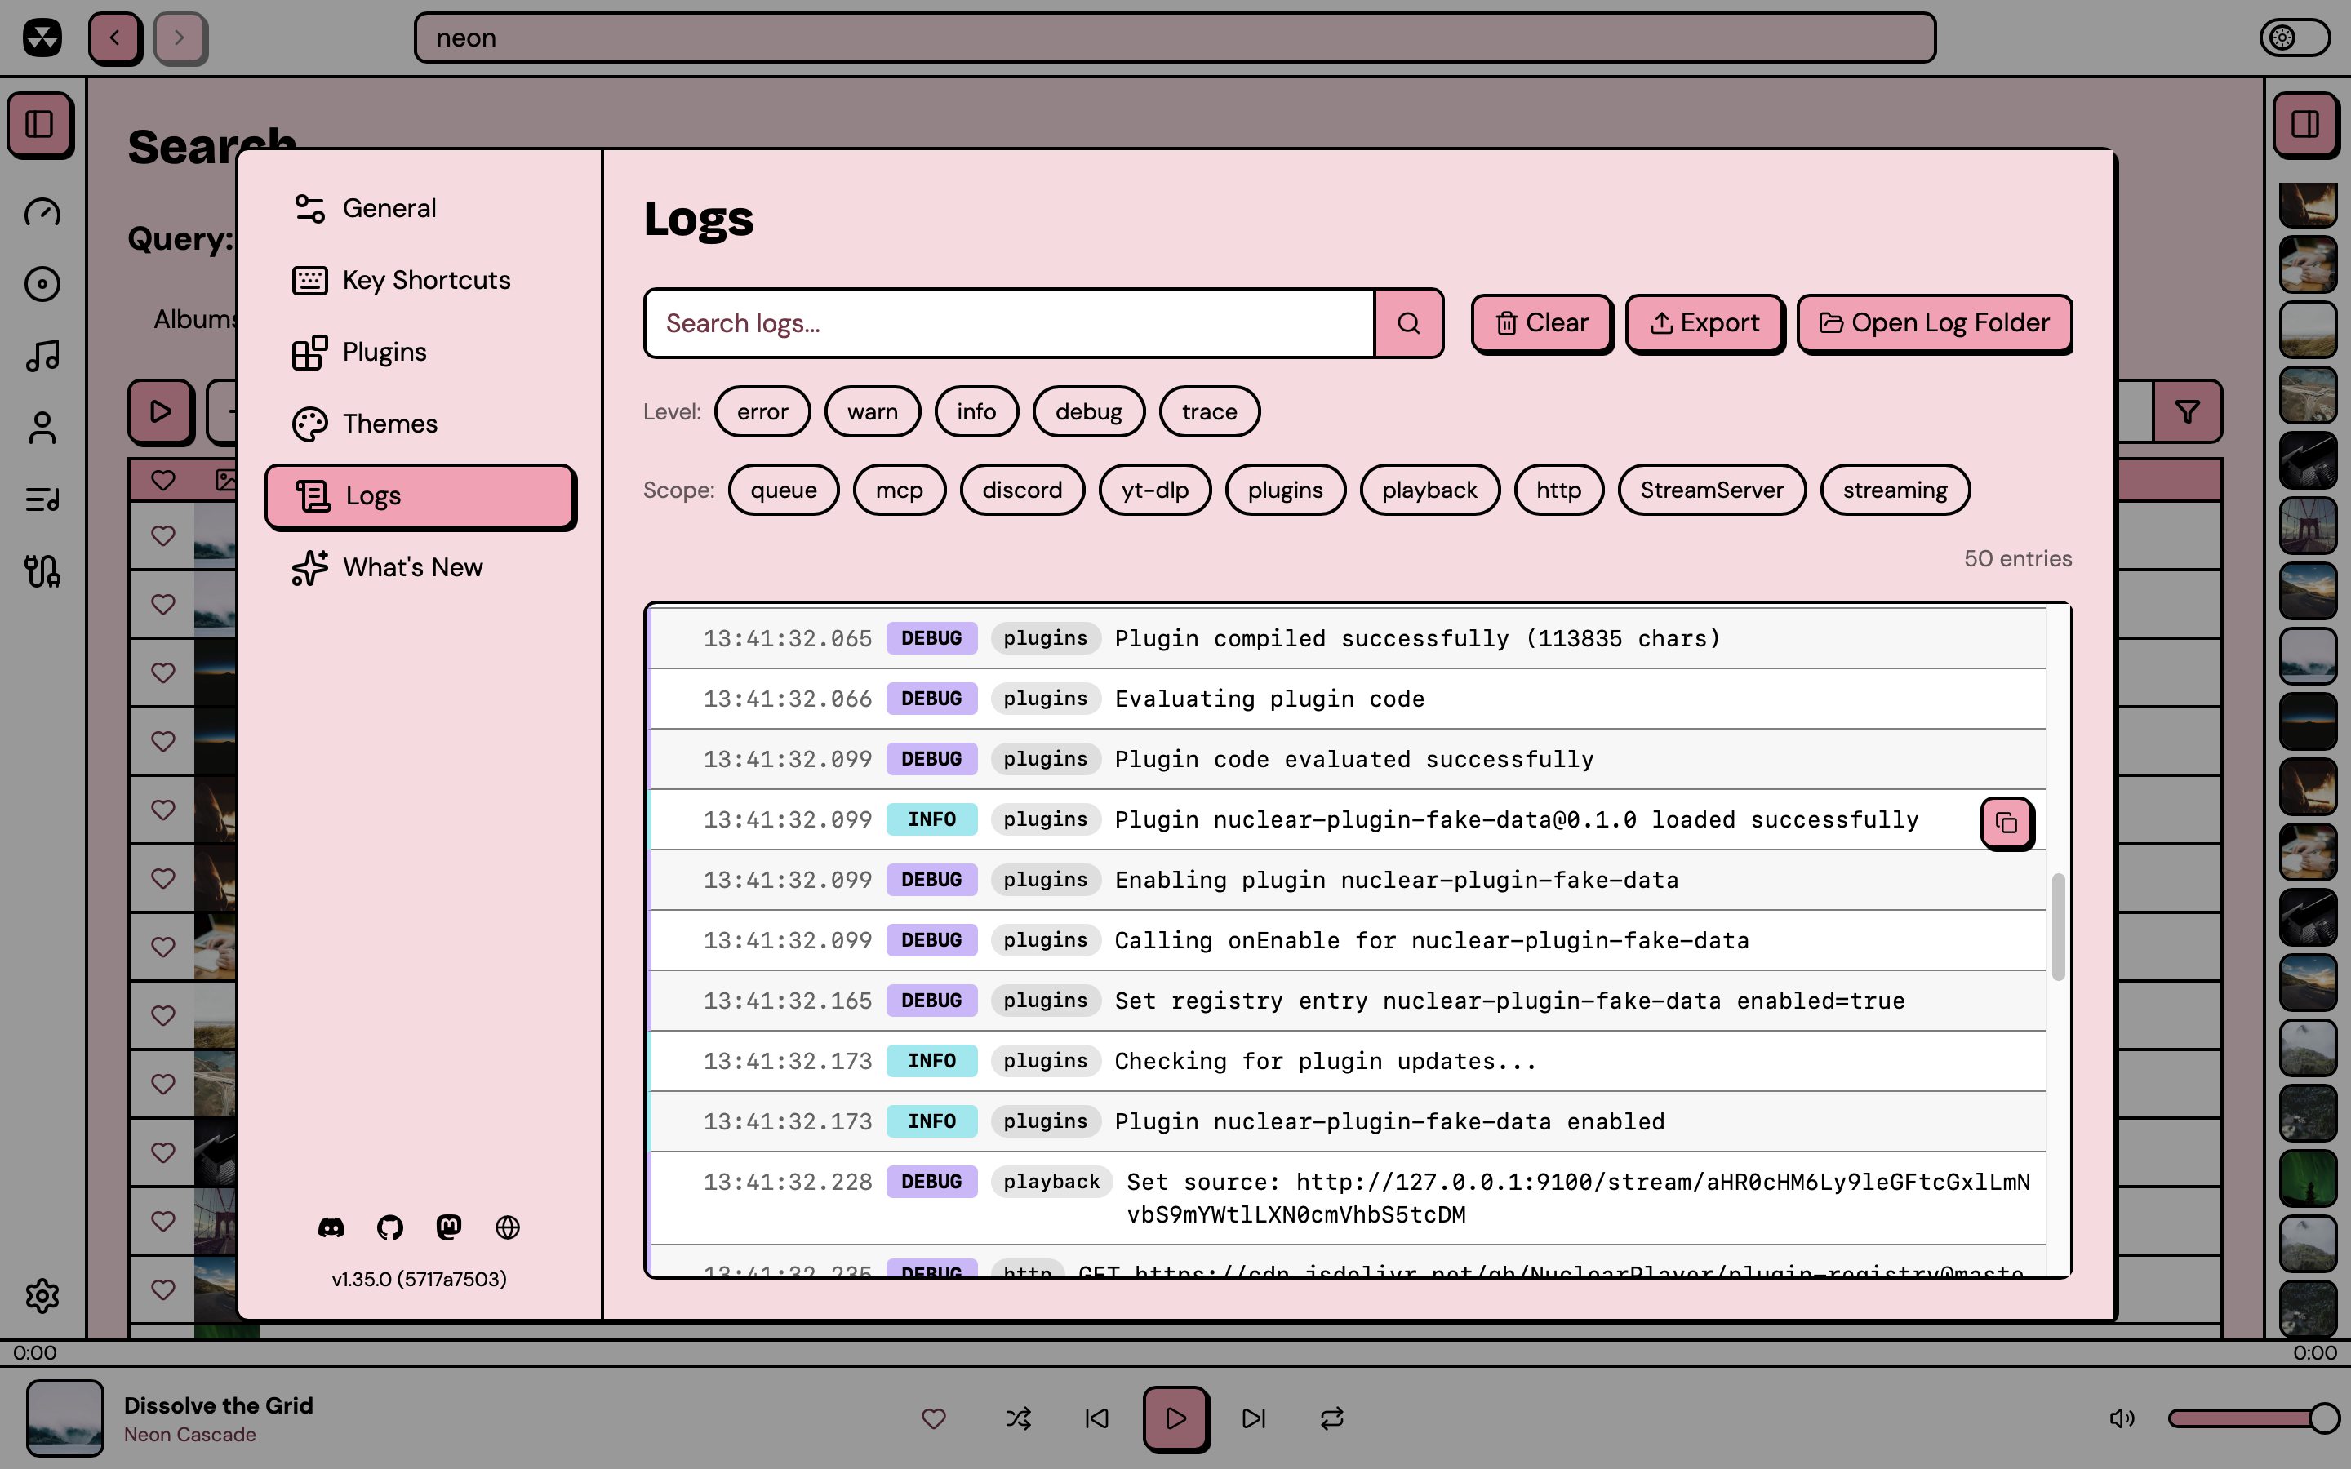Skip to previous track
This screenshot has width=2351, height=1469.
(1097, 1418)
